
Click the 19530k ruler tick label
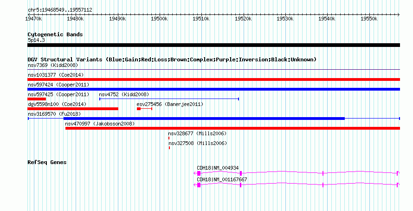click(x=285, y=19)
